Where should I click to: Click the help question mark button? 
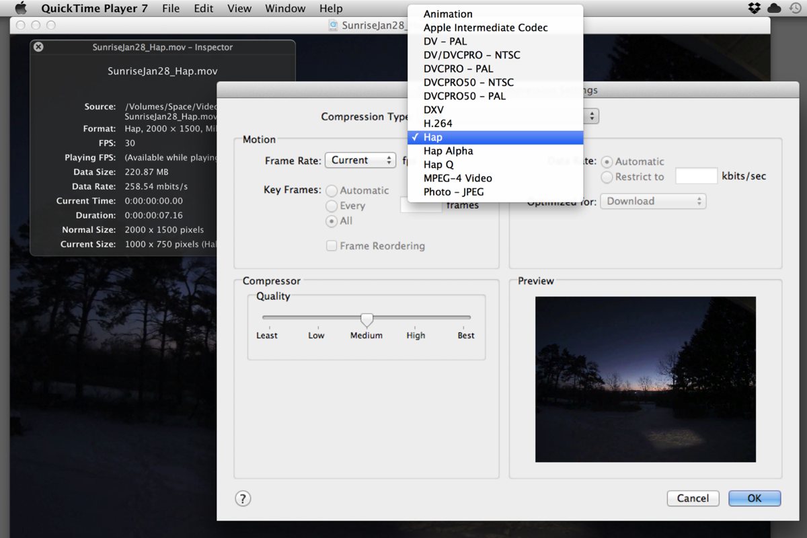(243, 498)
